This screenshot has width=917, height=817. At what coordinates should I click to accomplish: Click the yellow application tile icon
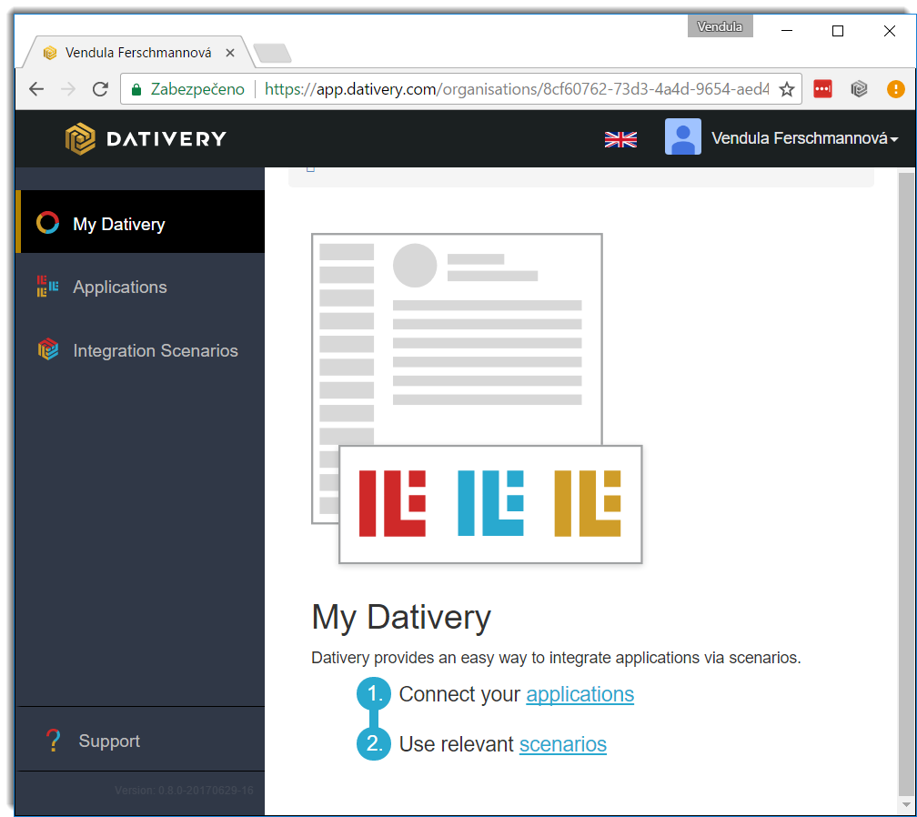click(587, 503)
